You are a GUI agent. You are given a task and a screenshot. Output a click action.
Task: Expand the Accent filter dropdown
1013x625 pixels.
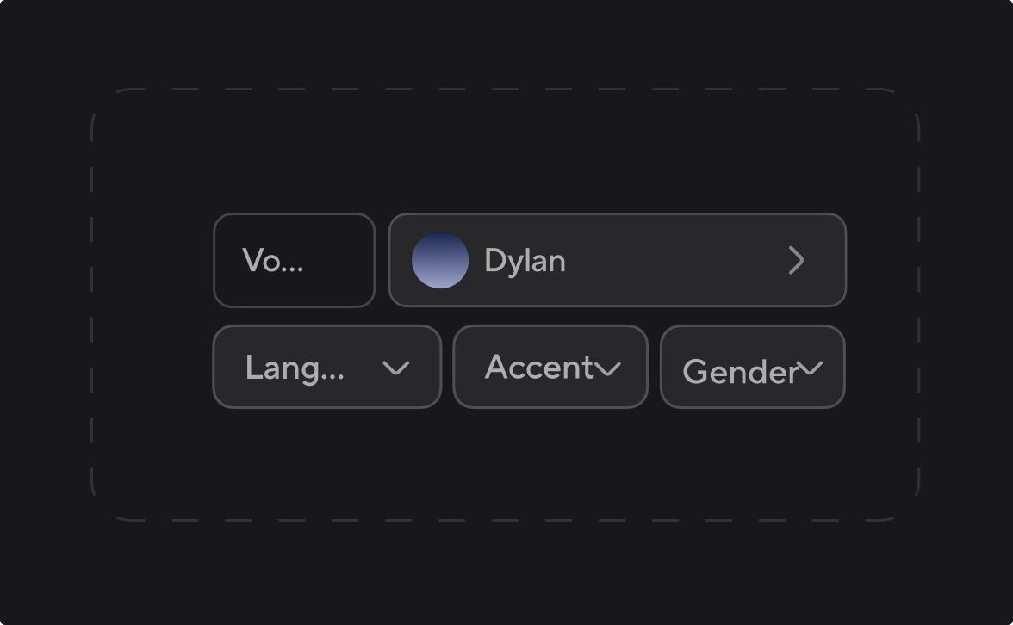tap(550, 367)
